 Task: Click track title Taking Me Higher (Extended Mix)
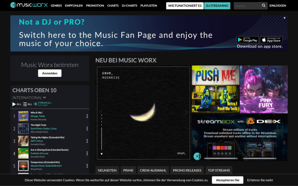48,137
